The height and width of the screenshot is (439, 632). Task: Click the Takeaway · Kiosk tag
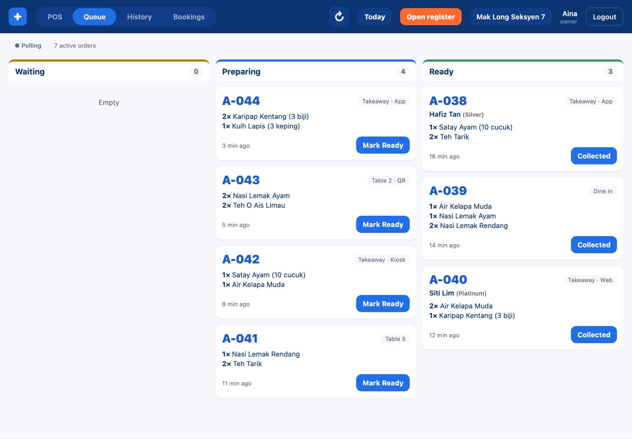(382, 260)
